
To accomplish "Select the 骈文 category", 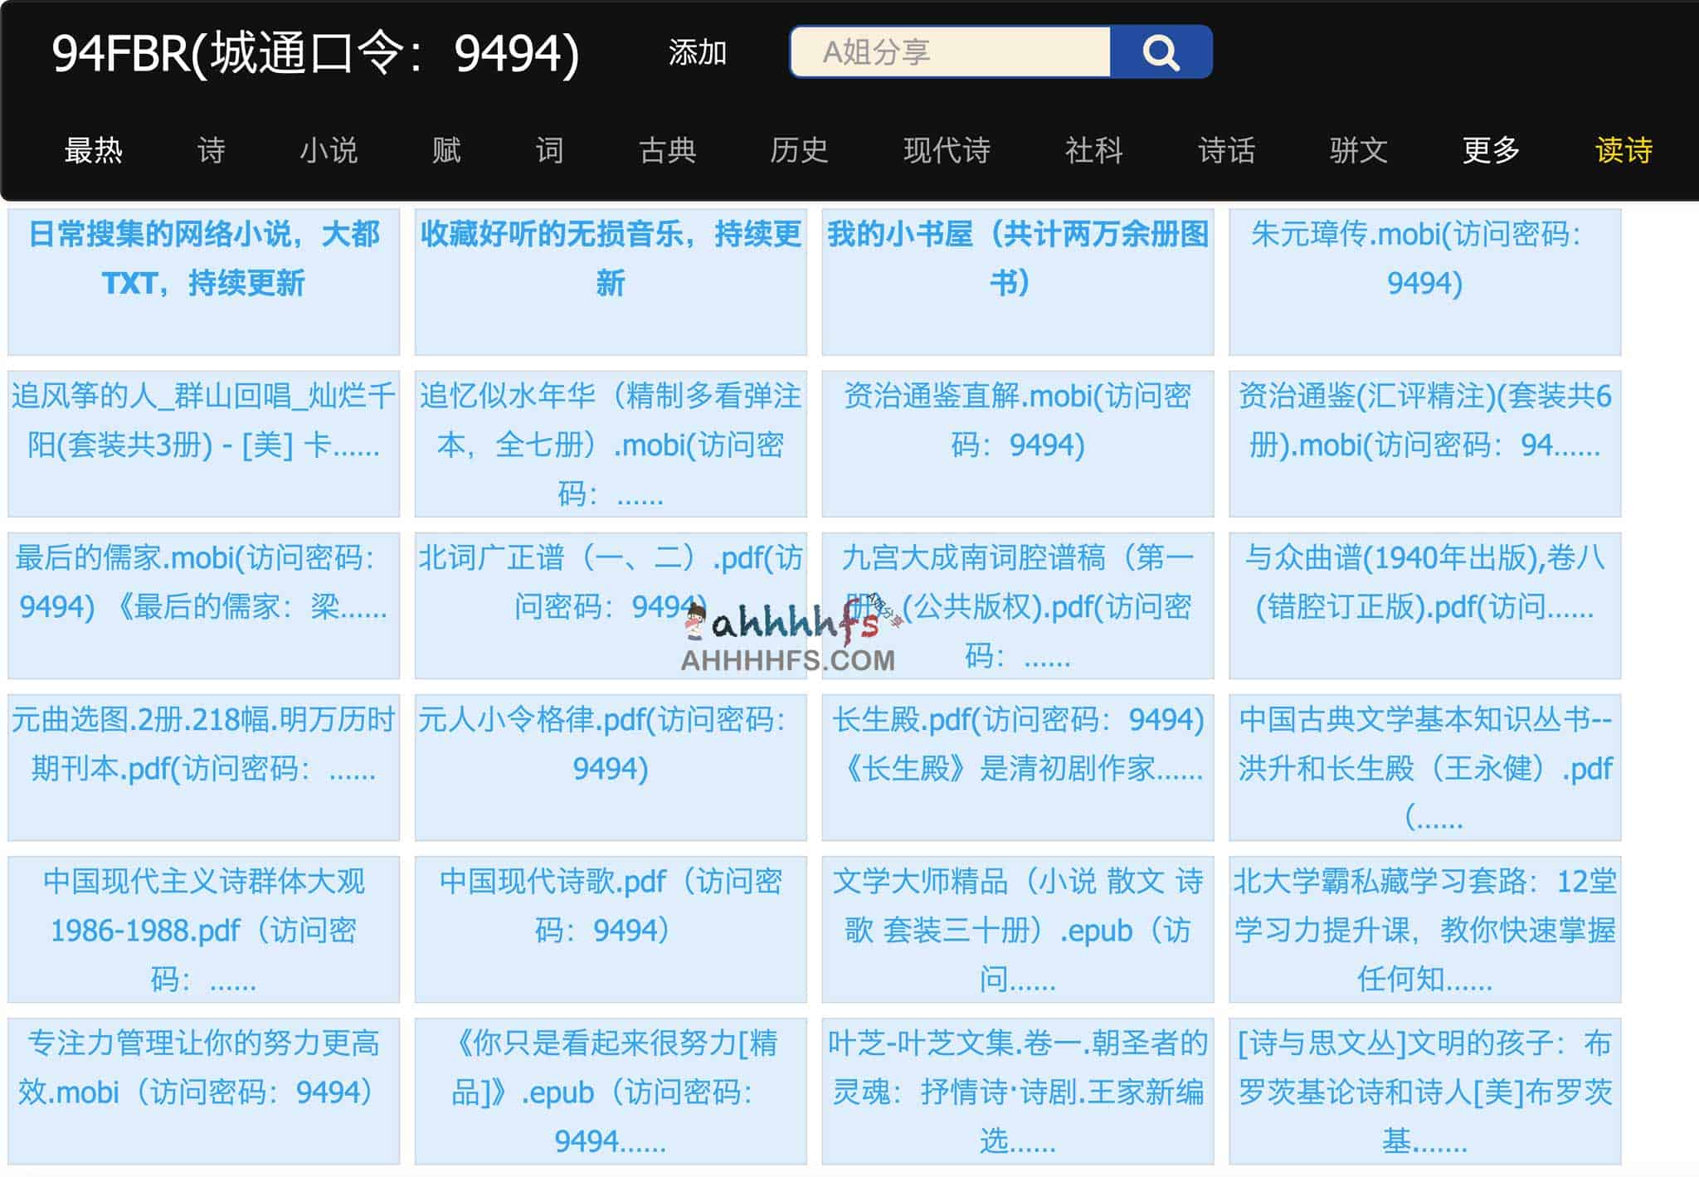I will tap(1356, 151).
